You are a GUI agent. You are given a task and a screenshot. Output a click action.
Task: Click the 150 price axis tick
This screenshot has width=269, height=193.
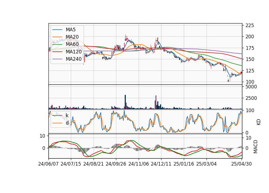tap(250, 59)
